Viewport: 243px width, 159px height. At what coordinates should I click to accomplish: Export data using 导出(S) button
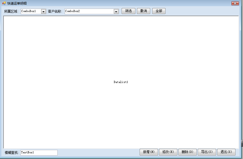coord(207,152)
